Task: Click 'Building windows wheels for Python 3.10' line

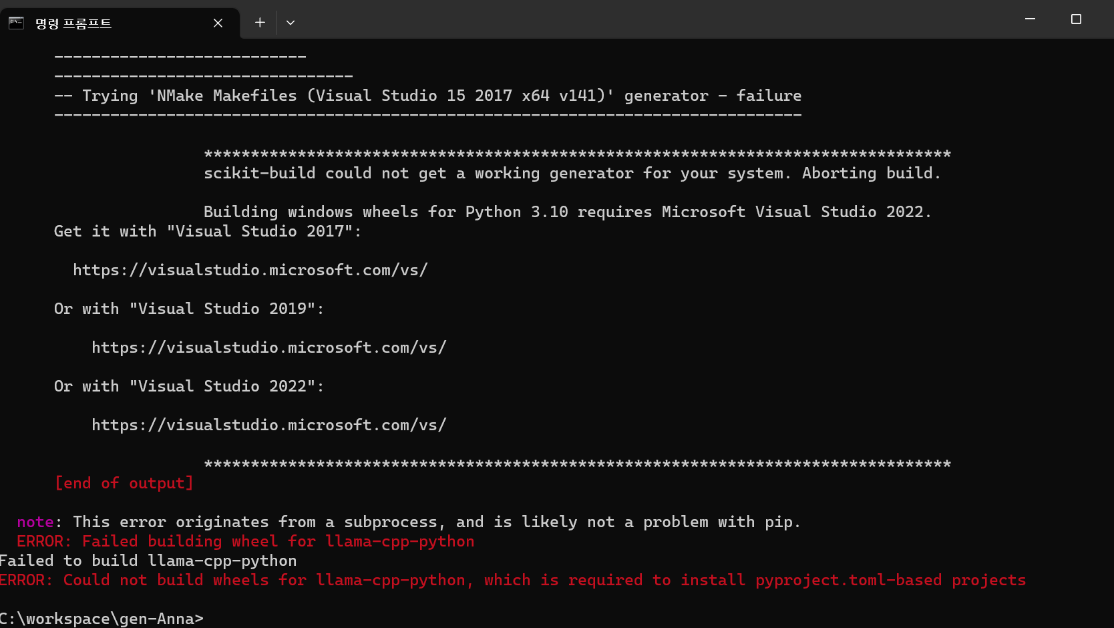Action: click(x=568, y=212)
